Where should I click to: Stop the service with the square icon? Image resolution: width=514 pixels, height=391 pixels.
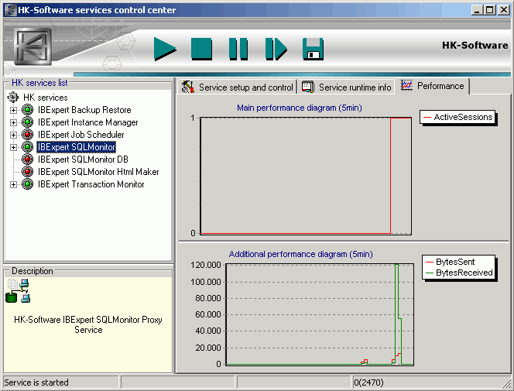tap(201, 49)
